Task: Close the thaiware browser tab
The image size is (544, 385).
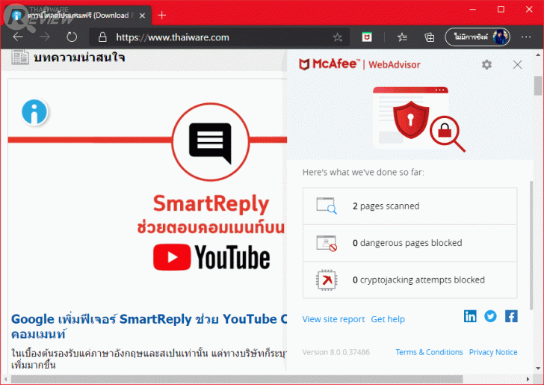Action: [142, 16]
